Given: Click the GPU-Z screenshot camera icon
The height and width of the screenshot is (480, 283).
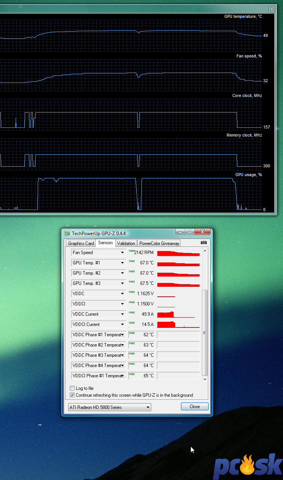Looking at the screenshot, I should pyautogui.click(x=204, y=243).
